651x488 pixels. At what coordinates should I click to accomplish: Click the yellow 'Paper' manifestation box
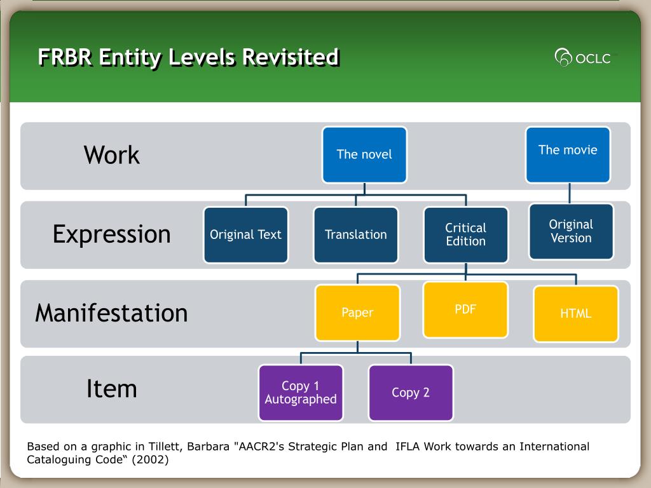[x=357, y=313]
